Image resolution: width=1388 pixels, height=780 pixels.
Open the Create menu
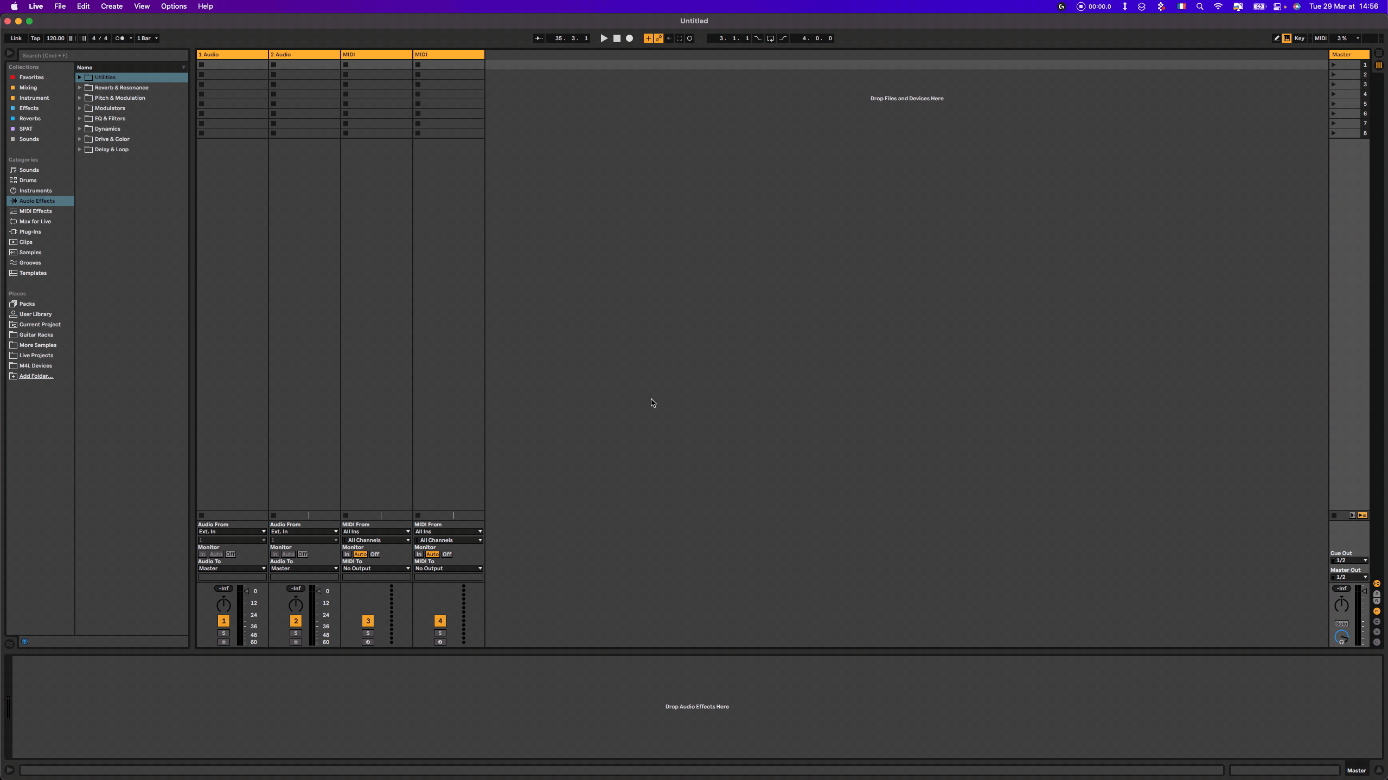[x=111, y=7]
